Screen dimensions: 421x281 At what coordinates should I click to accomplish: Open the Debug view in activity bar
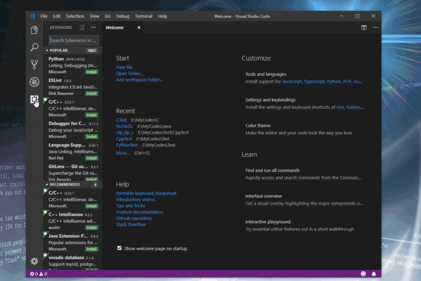[34, 82]
